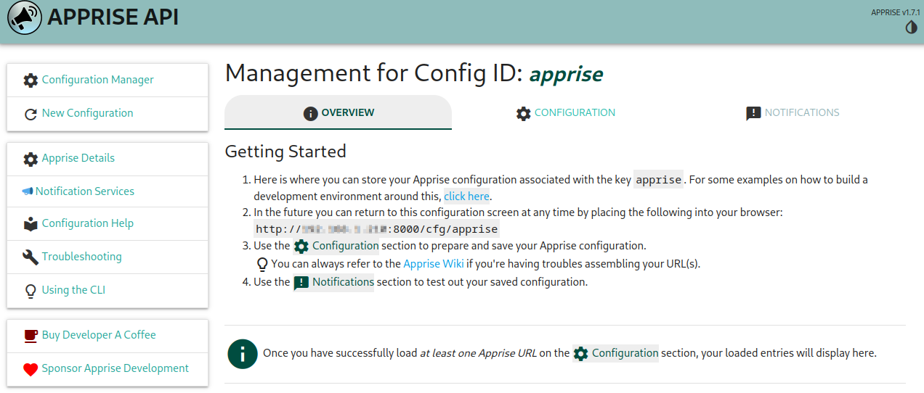Open the 'click here' link
Screen dimensions: 924x393
tap(466, 196)
